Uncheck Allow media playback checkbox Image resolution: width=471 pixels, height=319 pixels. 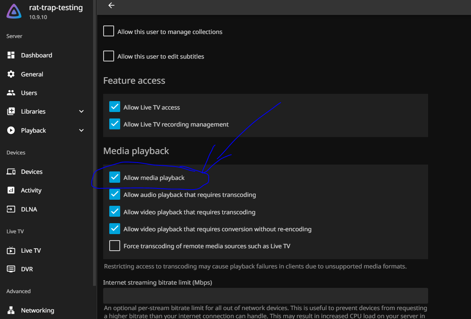pos(115,177)
